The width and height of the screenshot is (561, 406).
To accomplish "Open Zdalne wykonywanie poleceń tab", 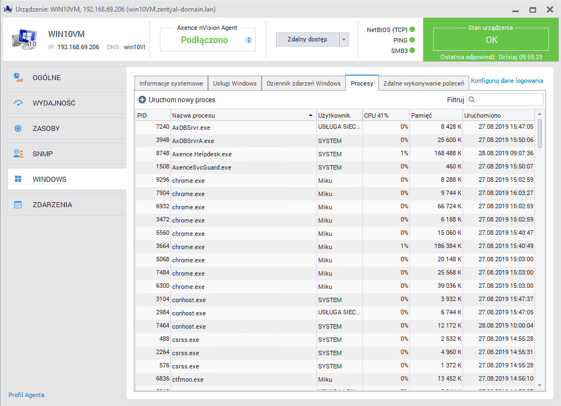I will coord(423,84).
